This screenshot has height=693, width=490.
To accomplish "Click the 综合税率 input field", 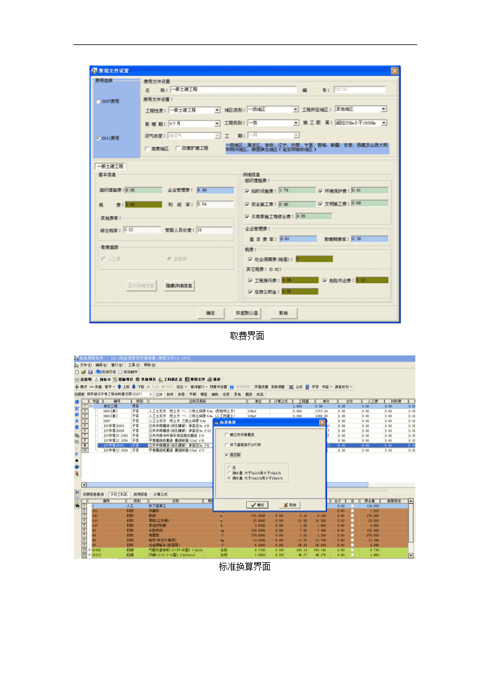I will (x=142, y=230).
